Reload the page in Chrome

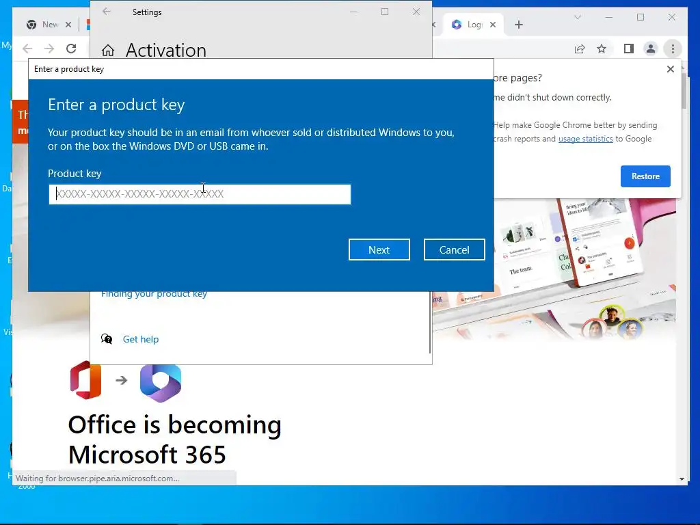pos(71,49)
